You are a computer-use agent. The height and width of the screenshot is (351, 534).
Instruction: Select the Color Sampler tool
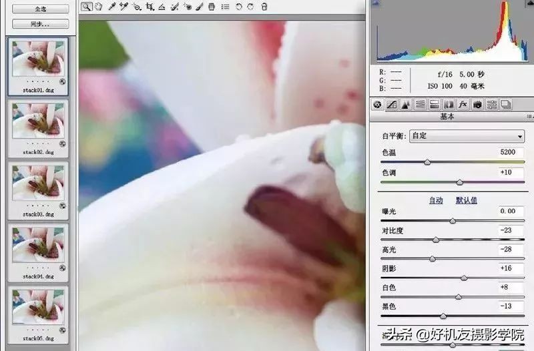click(123, 7)
